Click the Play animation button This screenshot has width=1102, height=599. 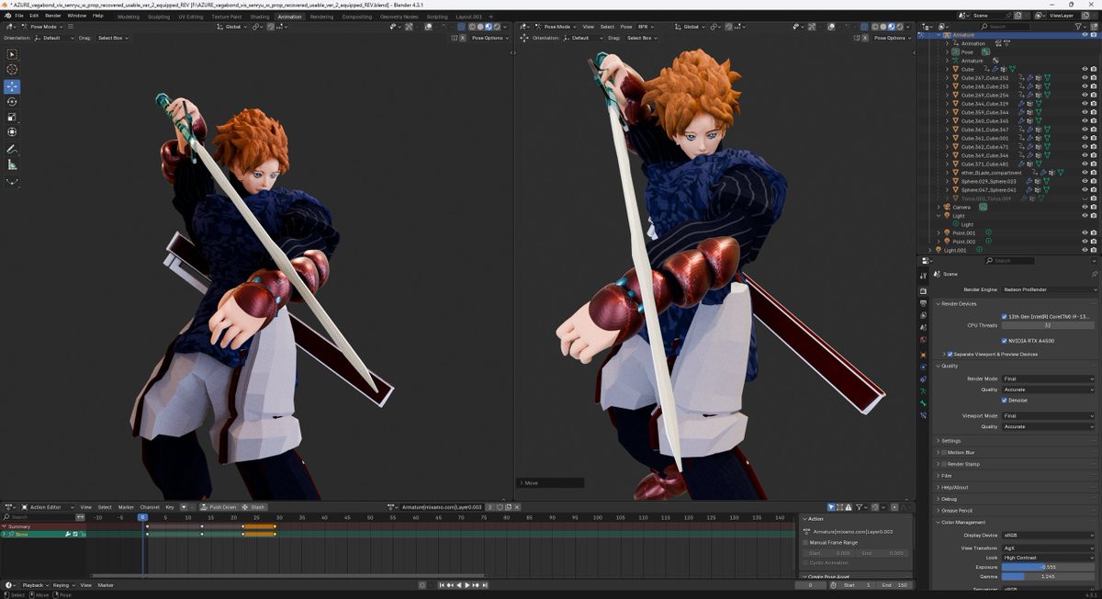click(x=467, y=585)
